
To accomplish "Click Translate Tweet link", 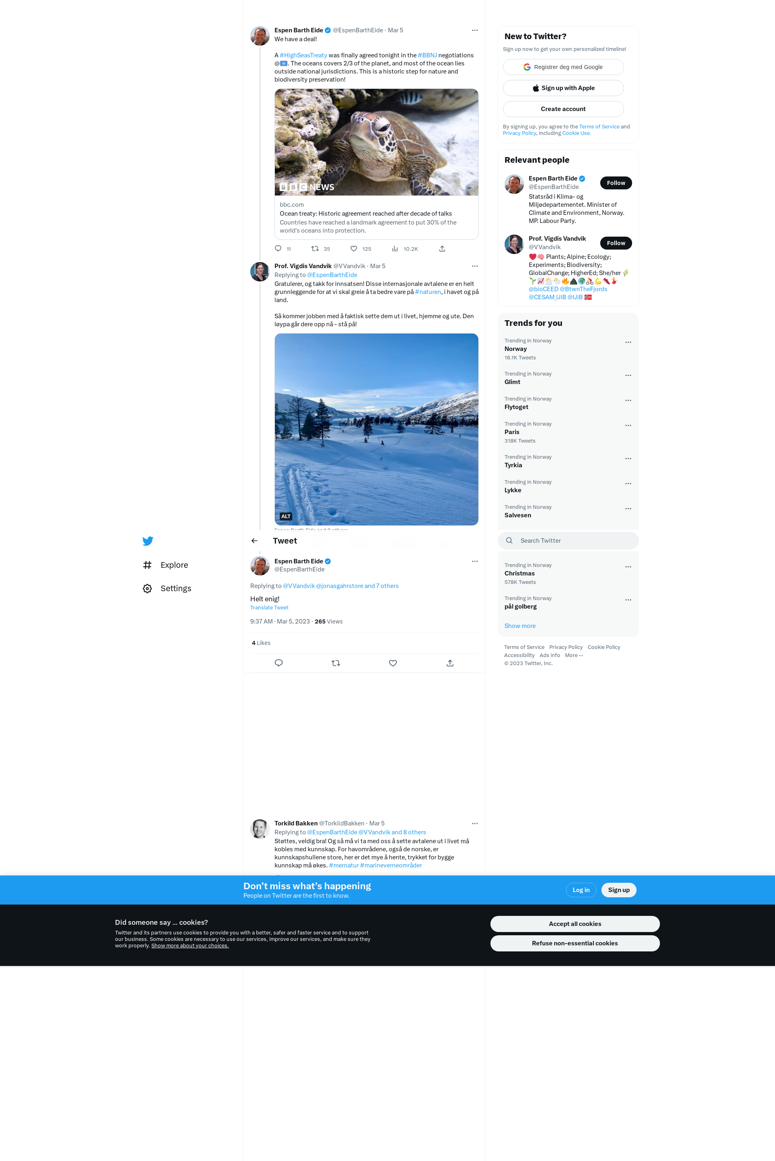I will 269,608.
